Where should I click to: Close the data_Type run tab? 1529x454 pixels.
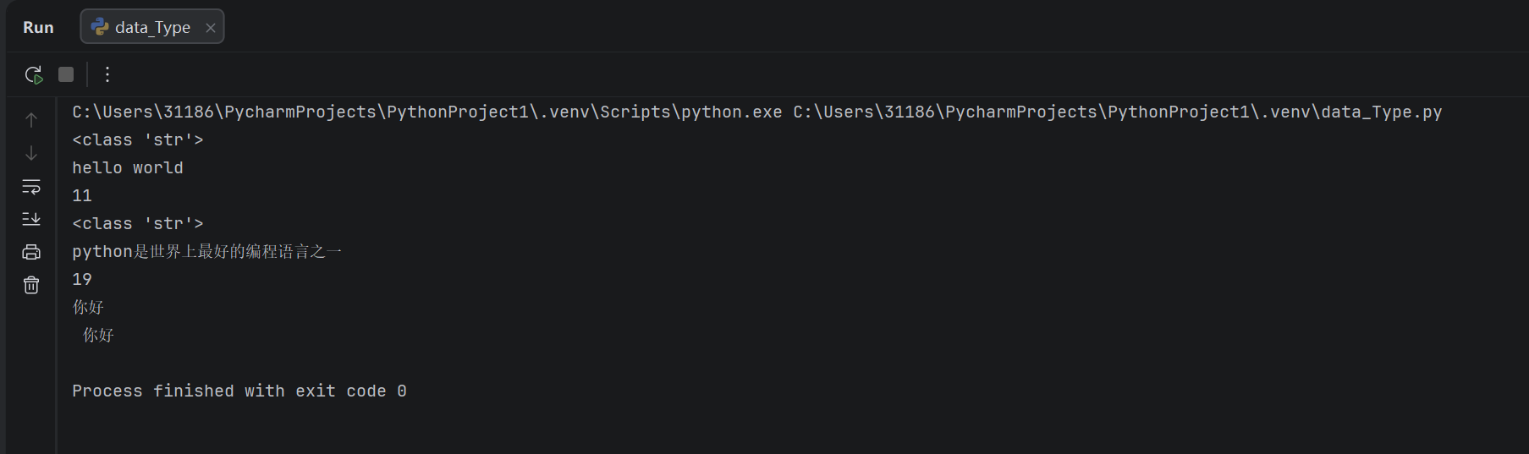pyautogui.click(x=211, y=28)
